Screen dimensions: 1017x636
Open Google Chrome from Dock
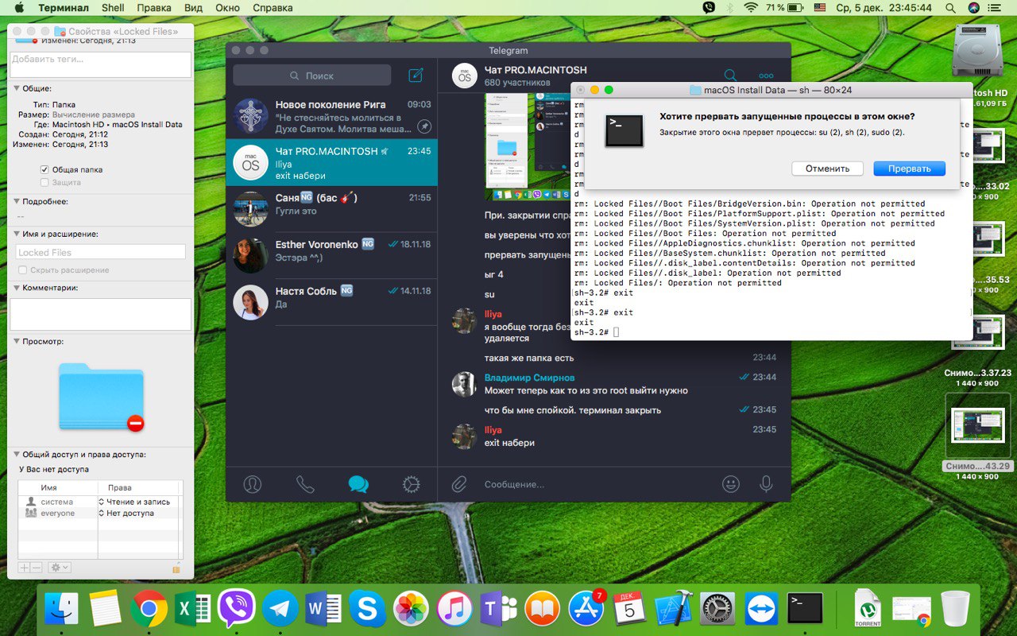point(149,609)
